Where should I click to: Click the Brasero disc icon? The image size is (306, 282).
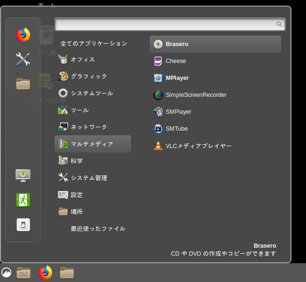click(158, 44)
